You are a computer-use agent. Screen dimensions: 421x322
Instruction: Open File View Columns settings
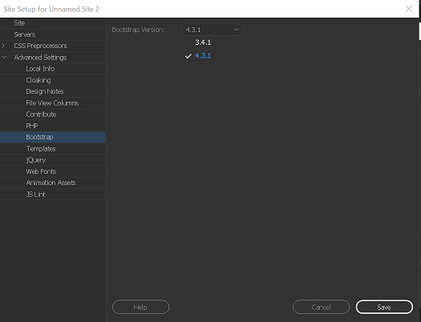[53, 103]
